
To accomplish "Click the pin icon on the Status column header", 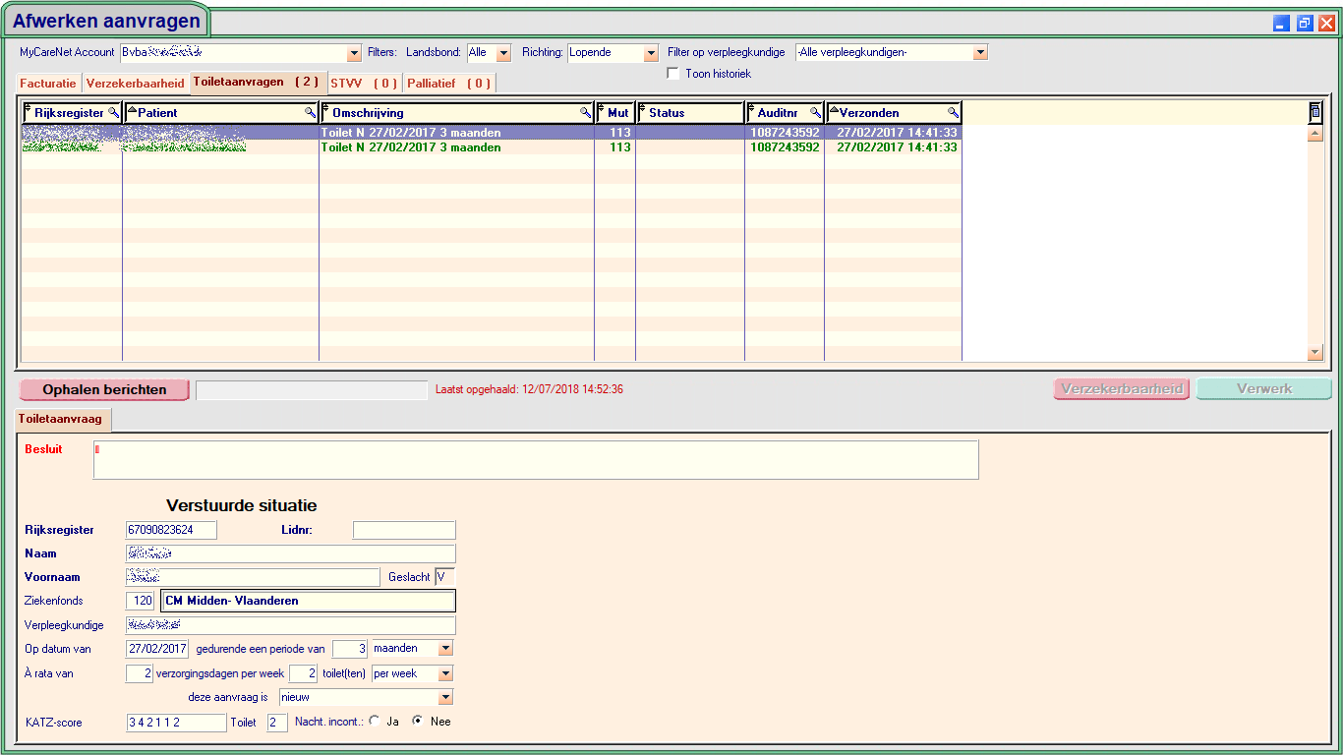I will tap(642, 111).
